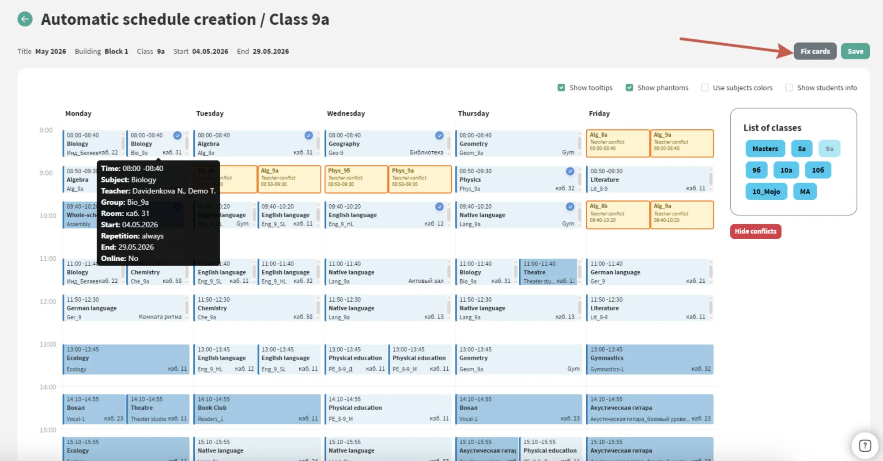This screenshot has width=883, height=461.
Task: Open Tuesday Alg_9a 08:50 conflict card
Action: coord(289,179)
